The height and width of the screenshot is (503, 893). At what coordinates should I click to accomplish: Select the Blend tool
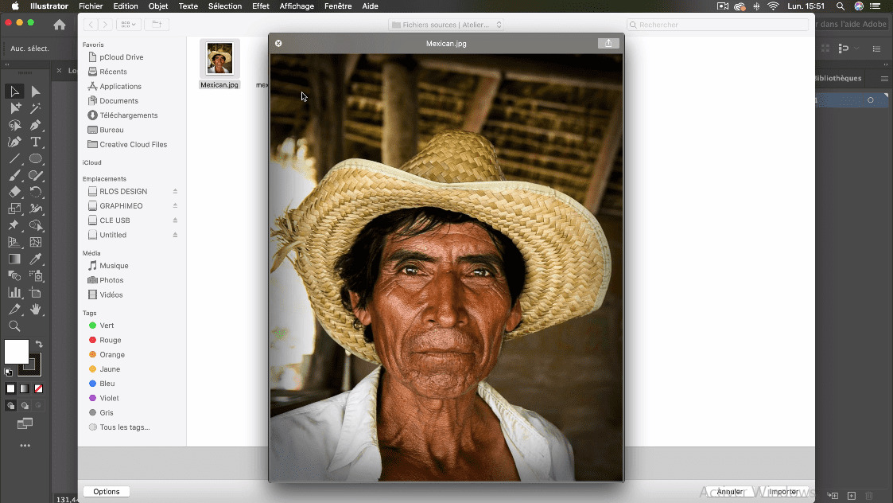(x=14, y=276)
